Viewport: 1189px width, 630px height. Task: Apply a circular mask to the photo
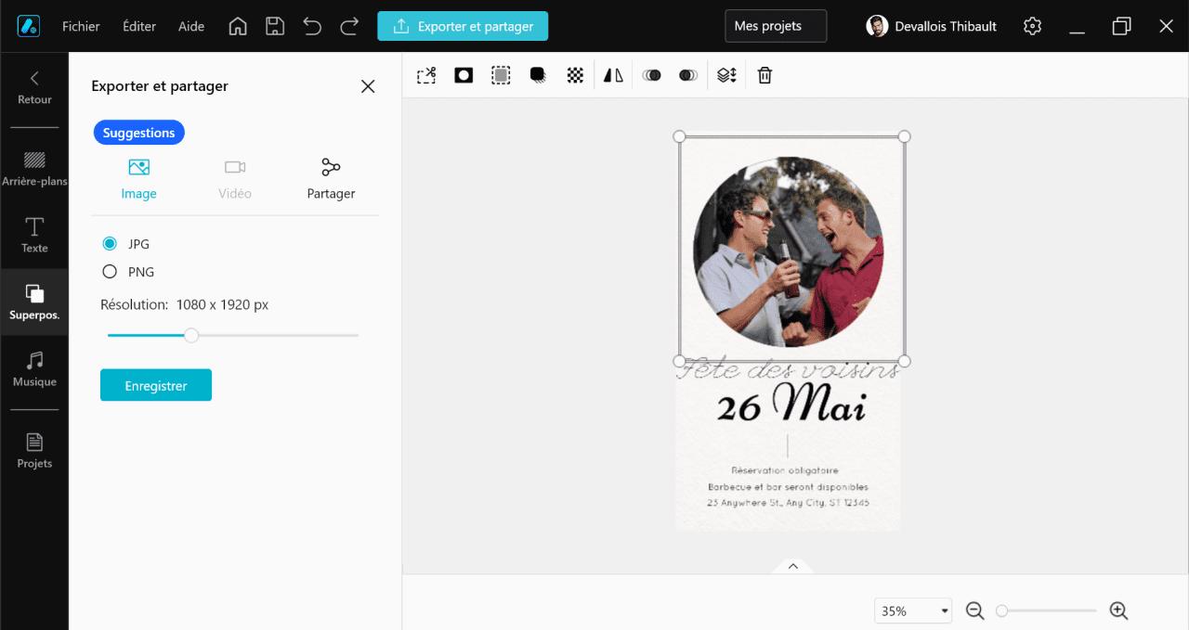464,74
